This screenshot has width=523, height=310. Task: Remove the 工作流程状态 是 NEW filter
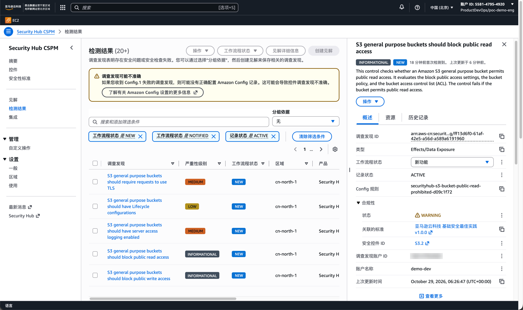(140, 136)
